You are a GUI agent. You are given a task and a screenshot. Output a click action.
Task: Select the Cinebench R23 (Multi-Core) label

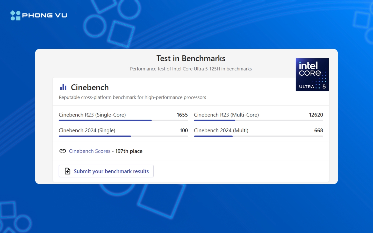tap(226, 115)
